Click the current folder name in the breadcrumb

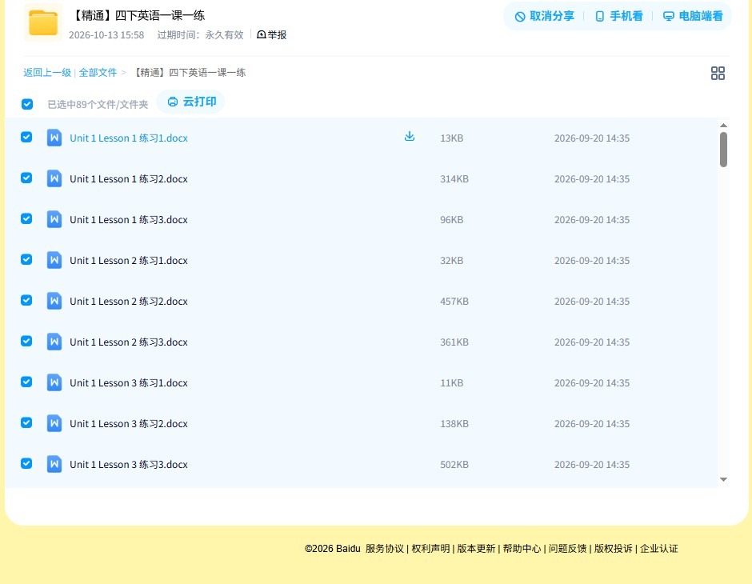coord(189,73)
